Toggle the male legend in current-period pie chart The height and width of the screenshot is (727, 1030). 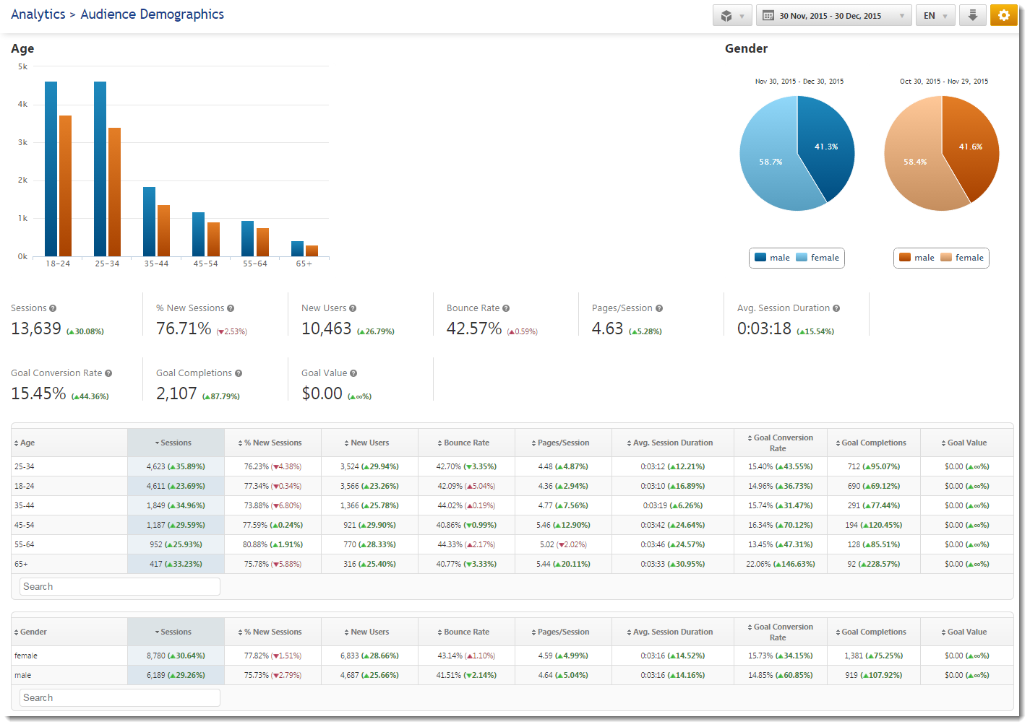pyautogui.click(x=772, y=258)
